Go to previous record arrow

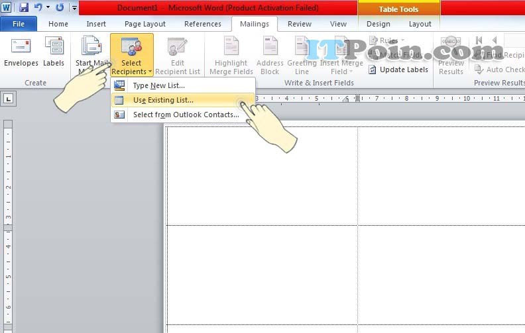(495, 40)
